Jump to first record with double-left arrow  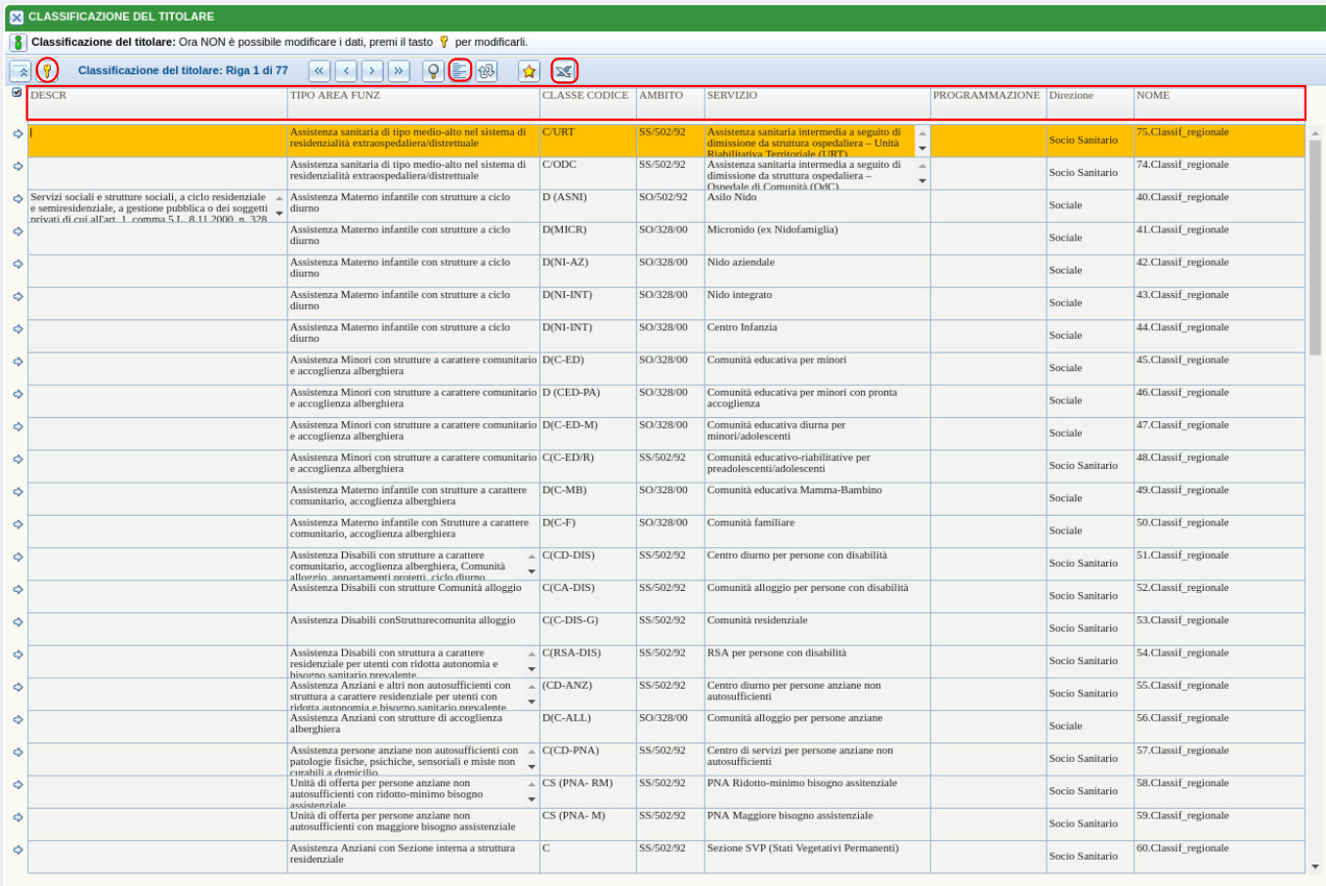[x=319, y=70]
